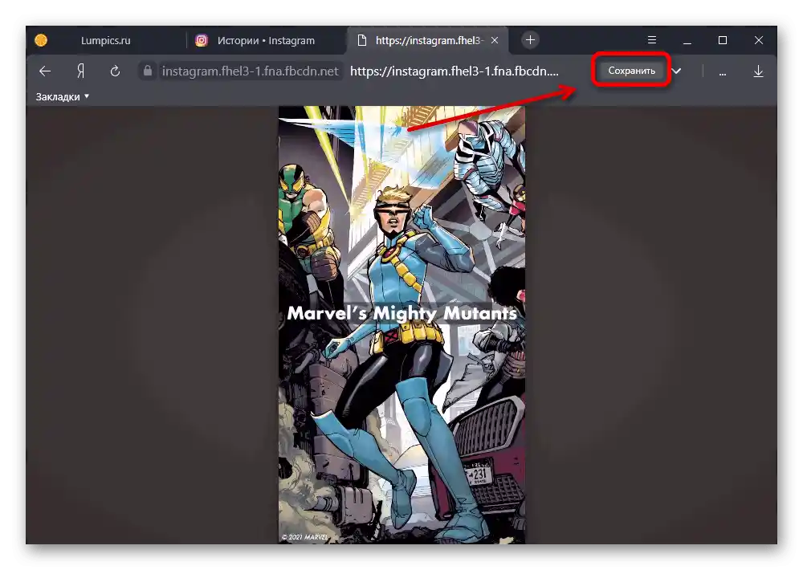The height and width of the screenshot is (570, 803).
Task: Close the https://instagram.fhel3- tab
Action: click(x=495, y=40)
